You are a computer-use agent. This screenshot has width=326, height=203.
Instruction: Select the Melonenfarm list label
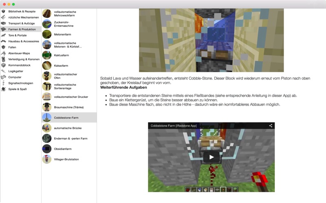point(62,35)
